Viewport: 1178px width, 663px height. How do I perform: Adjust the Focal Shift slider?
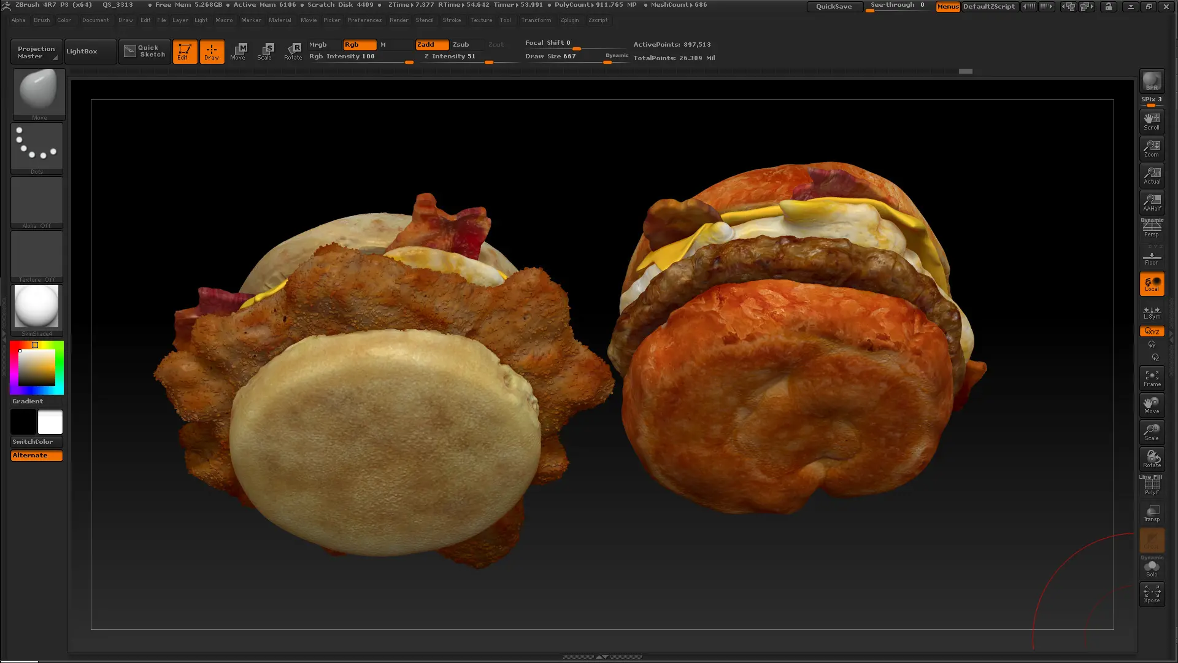(576, 44)
